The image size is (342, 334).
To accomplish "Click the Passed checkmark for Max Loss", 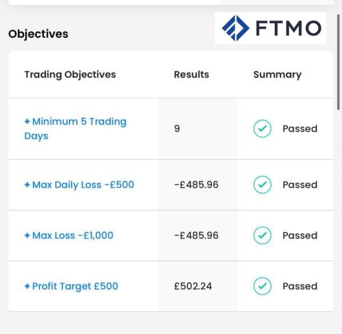I will [x=262, y=235].
